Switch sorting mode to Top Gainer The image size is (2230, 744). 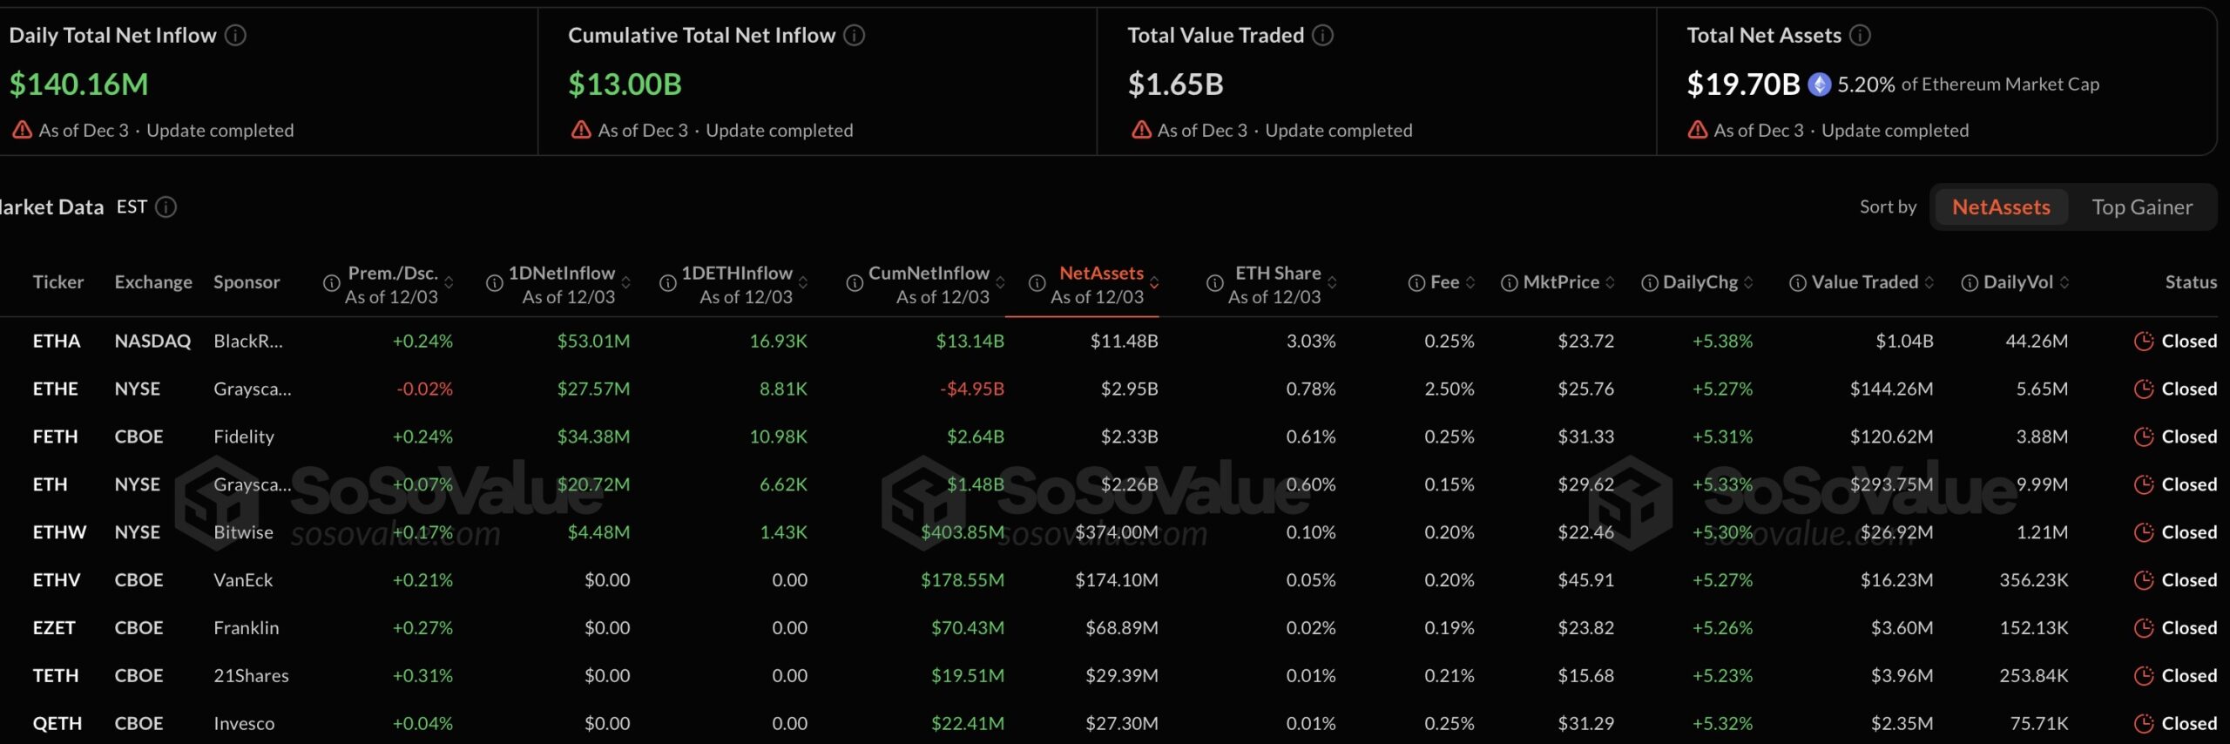point(2143,206)
